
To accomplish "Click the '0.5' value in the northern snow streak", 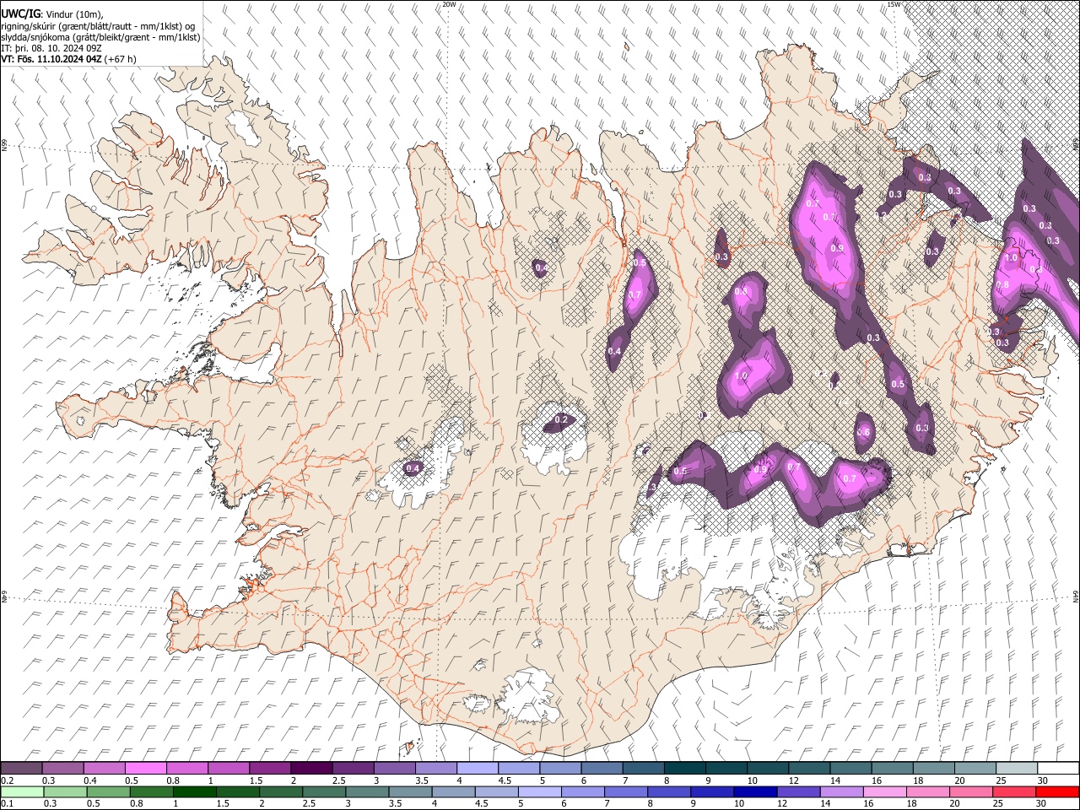I will tap(640, 263).
